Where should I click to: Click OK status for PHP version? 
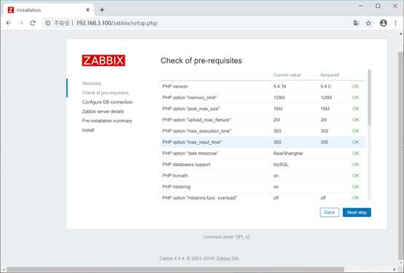click(356, 87)
